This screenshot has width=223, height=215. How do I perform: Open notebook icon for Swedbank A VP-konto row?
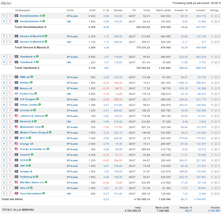coord(216,57)
